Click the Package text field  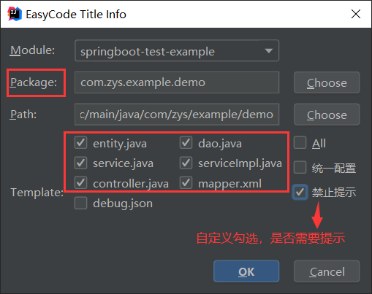click(x=177, y=82)
